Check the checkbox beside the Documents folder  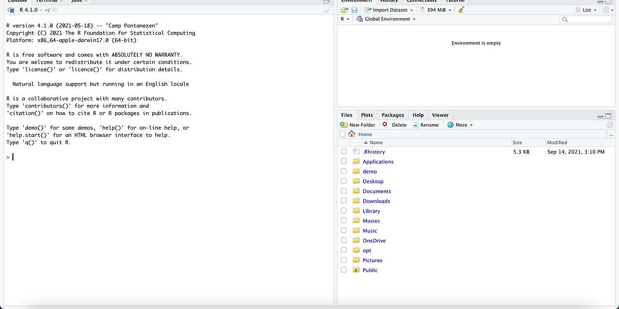point(344,191)
